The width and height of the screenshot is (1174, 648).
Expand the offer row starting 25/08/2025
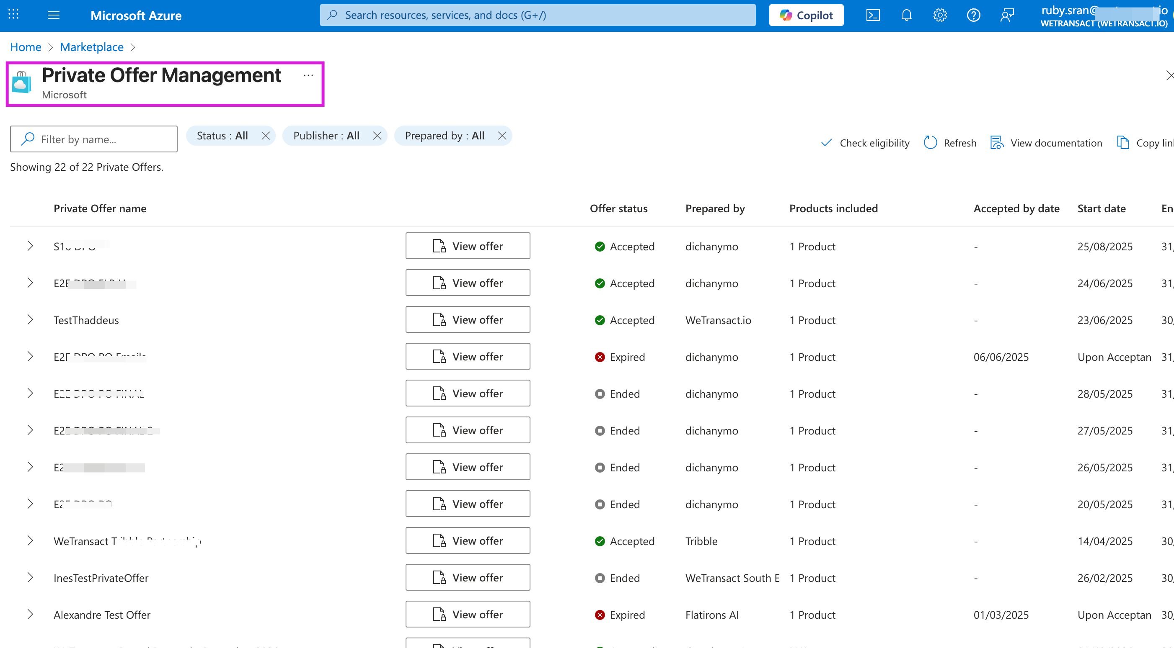pos(30,246)
